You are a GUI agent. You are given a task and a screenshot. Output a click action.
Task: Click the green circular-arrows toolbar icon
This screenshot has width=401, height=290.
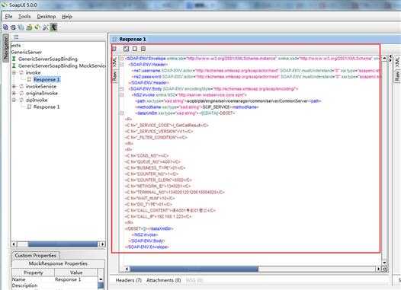(x=37, y=27)
